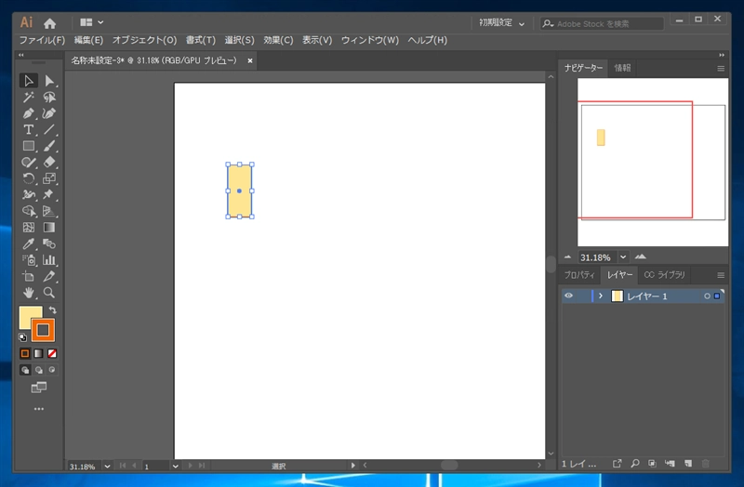This screenshot has height=487, width=744.
Task: Expand レイヤー 1 contents
Action: (601, 296)
